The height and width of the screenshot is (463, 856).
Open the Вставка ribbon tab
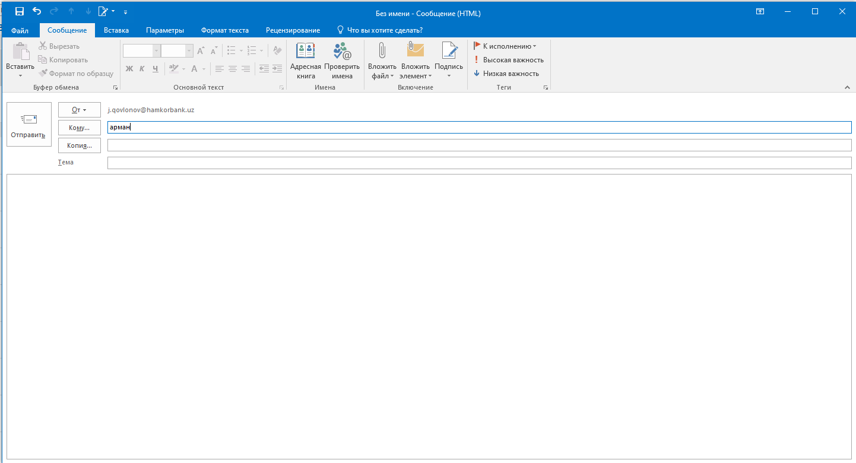tap(116, 30)
